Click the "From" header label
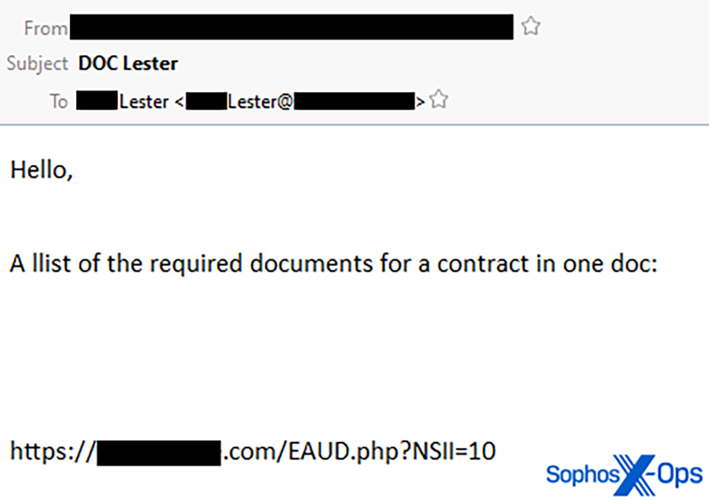This screenshot has width=709, height=501. [x=45, y=28]
